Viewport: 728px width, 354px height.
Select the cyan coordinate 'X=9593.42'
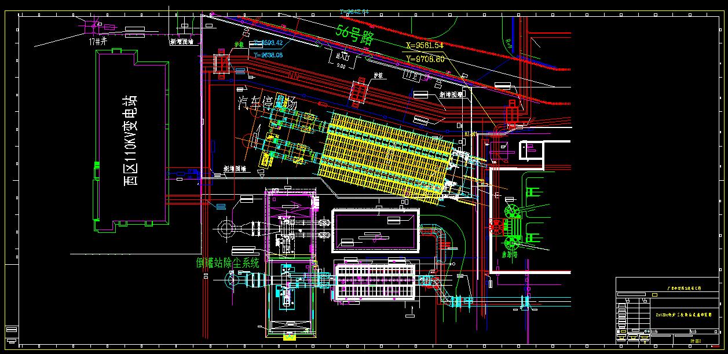268,43
